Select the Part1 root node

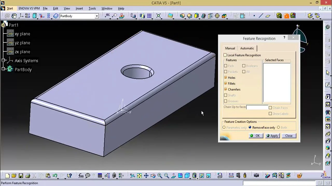coord(13,25)
